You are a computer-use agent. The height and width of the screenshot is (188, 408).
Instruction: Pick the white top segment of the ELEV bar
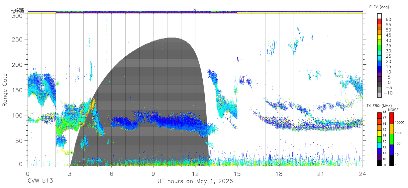pyautogui.click(x=379, y=16)
